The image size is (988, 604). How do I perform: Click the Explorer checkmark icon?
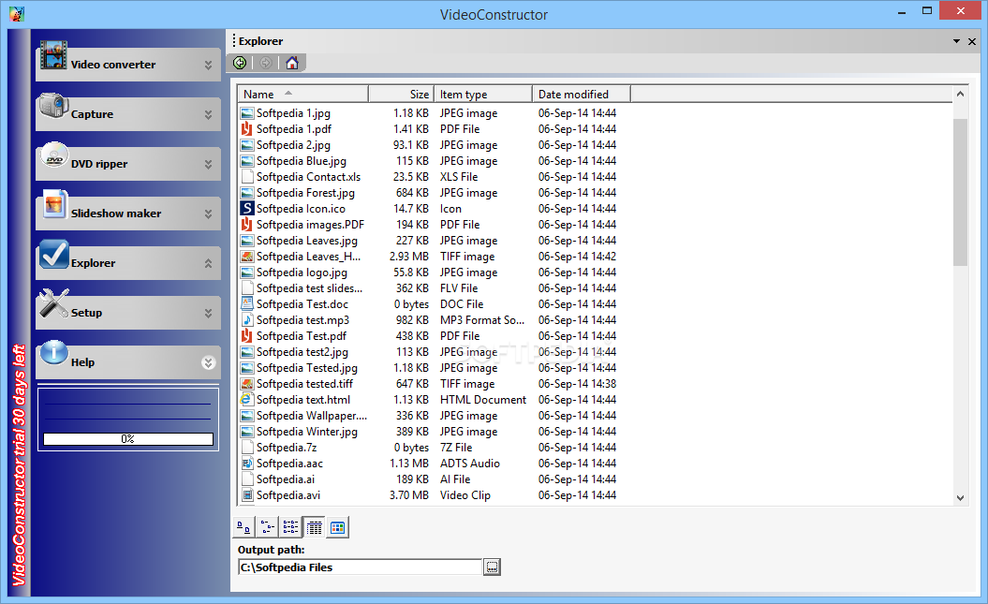(53, 255)
